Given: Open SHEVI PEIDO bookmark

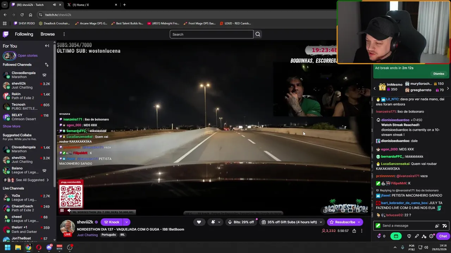Looking at the screenshot, I should (x=24, y=23).
